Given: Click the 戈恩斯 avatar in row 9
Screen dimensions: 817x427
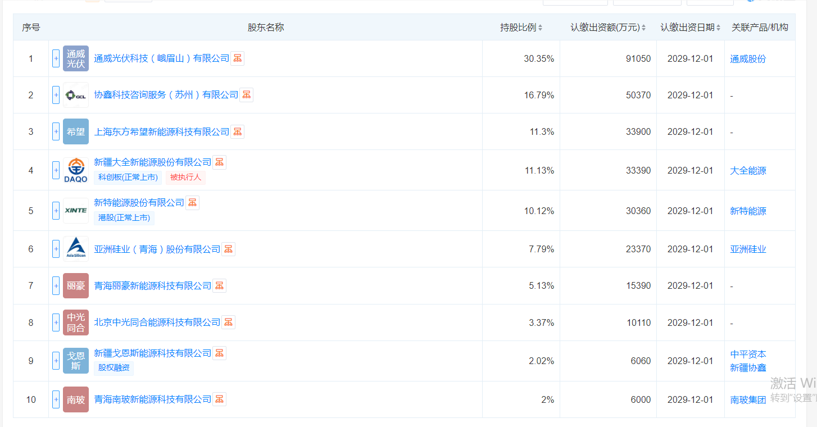Looking at the screenshot, I should coord(75,361).
